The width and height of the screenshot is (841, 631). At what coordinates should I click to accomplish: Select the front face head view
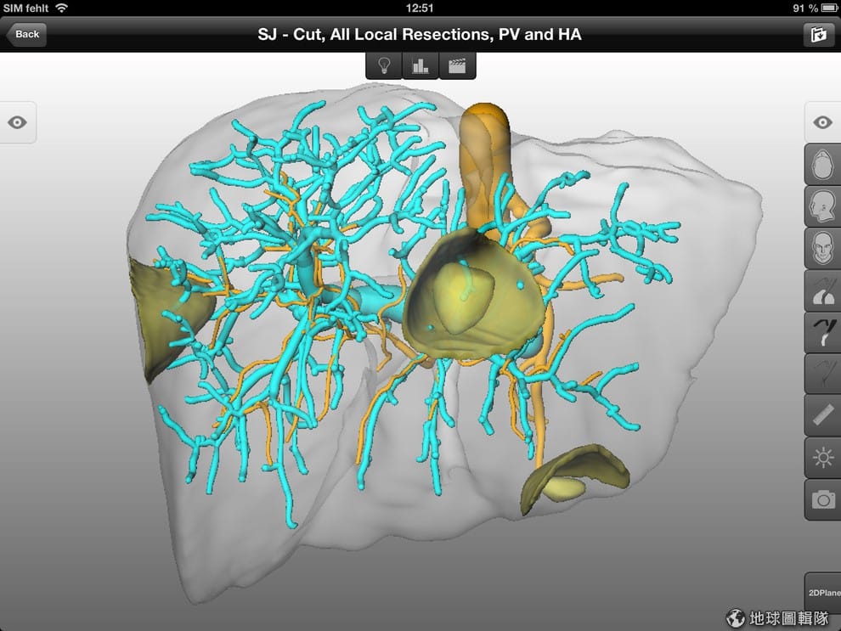[823, 248]
